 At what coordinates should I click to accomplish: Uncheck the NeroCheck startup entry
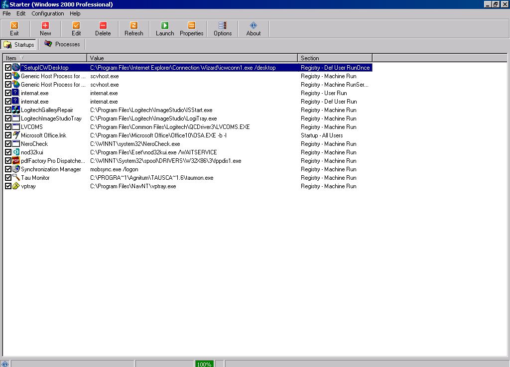8,144
